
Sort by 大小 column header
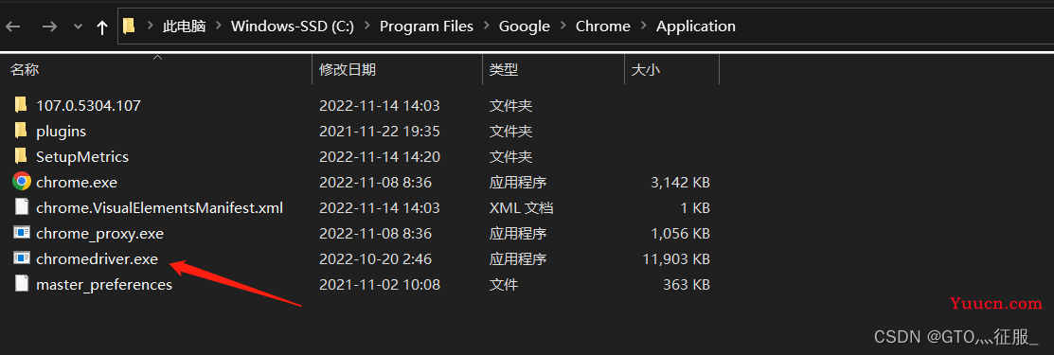(645, 69)
